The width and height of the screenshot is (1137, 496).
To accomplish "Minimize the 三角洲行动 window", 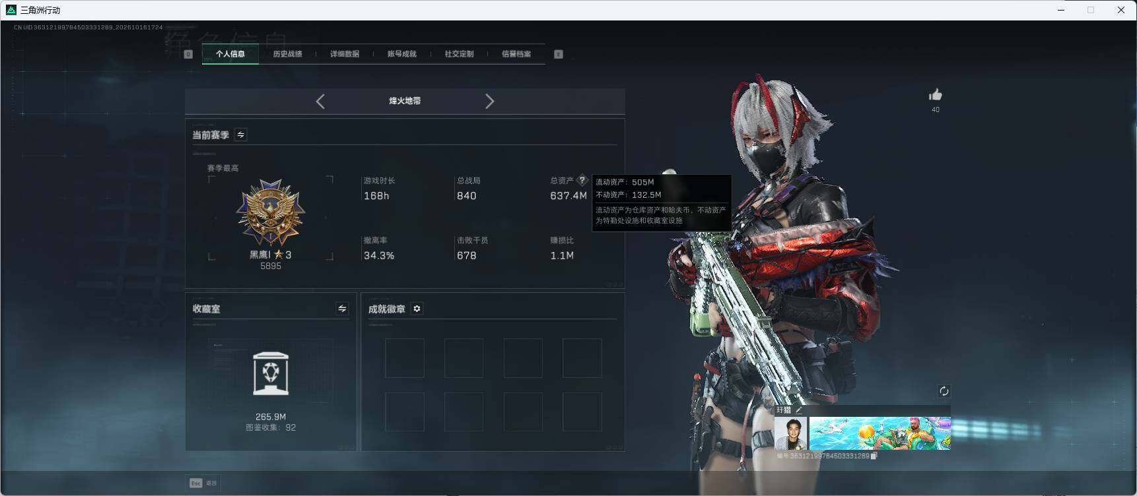I will 1061,10.
